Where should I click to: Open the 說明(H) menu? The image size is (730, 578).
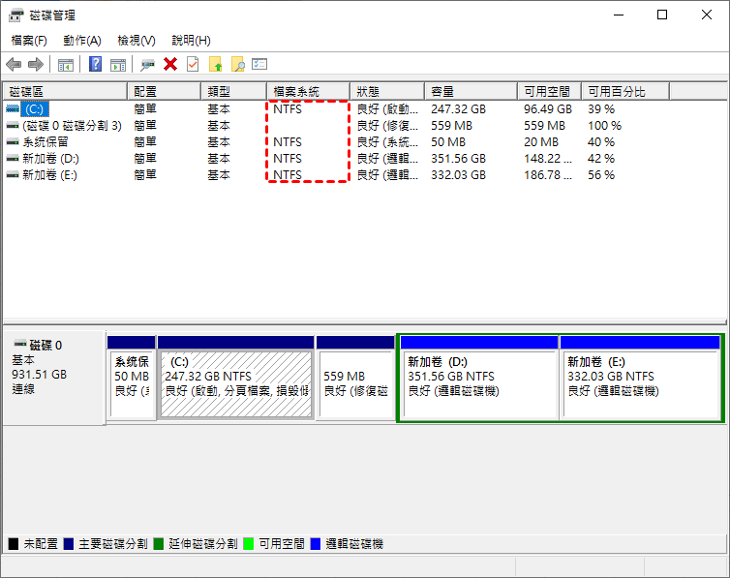pos(191,41)
